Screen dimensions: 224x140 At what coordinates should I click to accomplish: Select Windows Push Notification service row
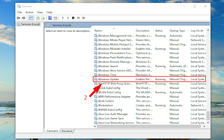[150, 57]
